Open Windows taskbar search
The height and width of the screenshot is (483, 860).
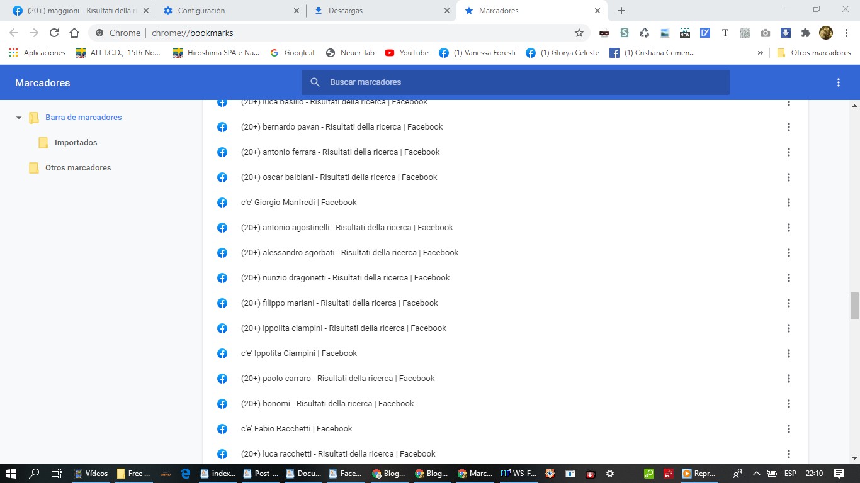(x=35, y=474)
